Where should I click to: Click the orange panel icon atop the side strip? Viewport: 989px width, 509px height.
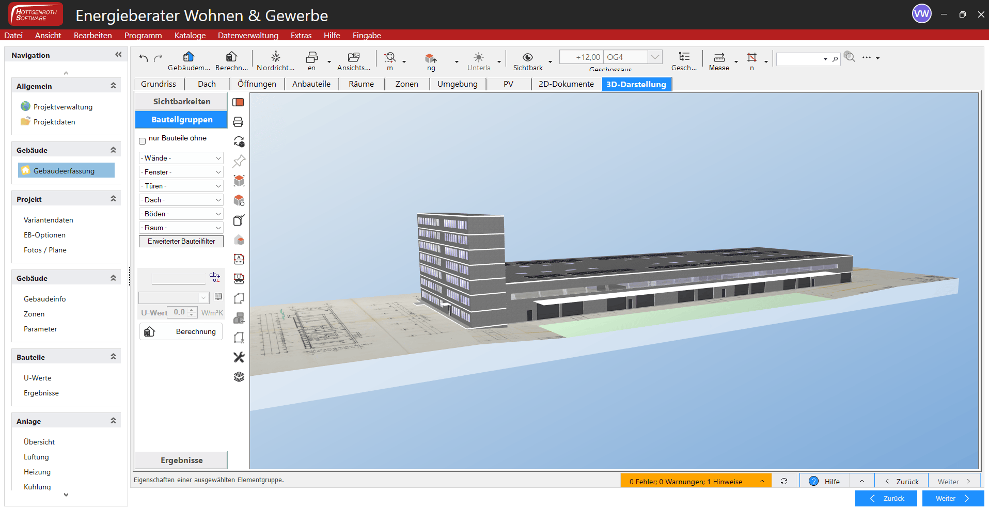[x=238, y=102]
